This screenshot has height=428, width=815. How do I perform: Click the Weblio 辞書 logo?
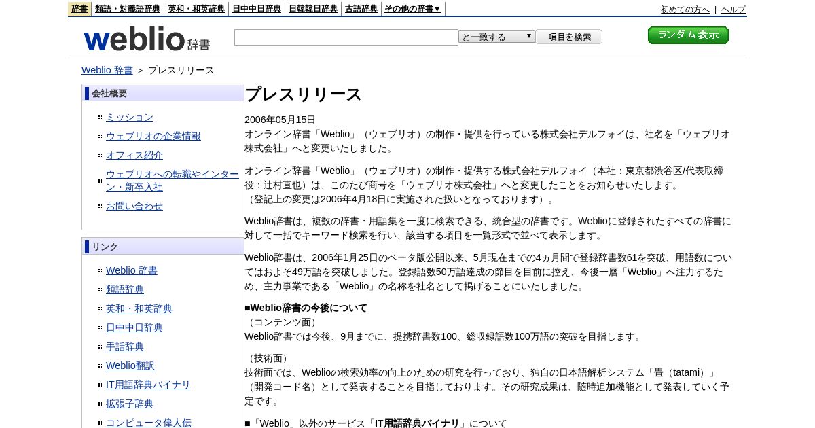point(147,39)
